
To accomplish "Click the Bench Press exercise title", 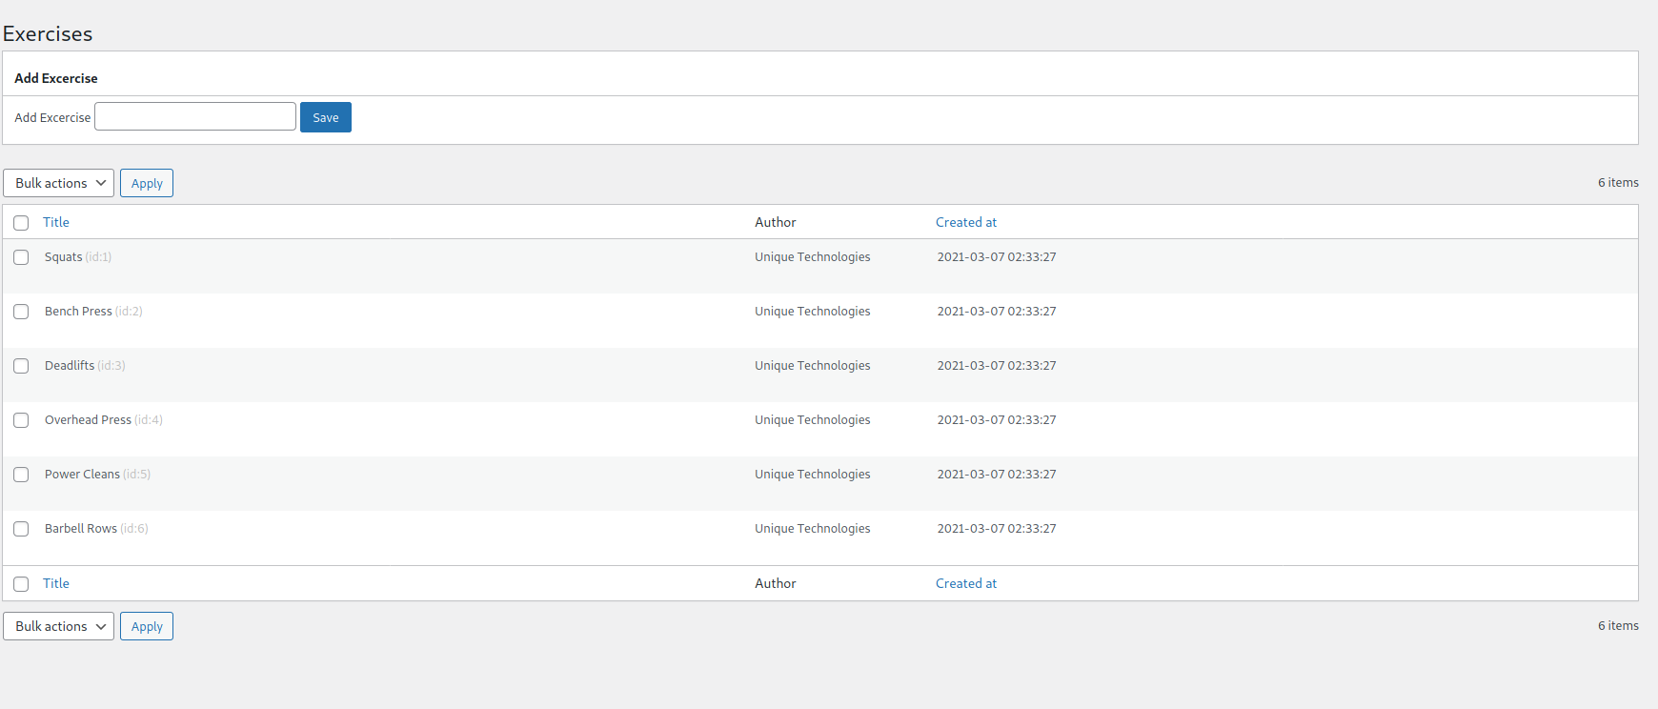I will pyautogui.click(x=78, y=312).
